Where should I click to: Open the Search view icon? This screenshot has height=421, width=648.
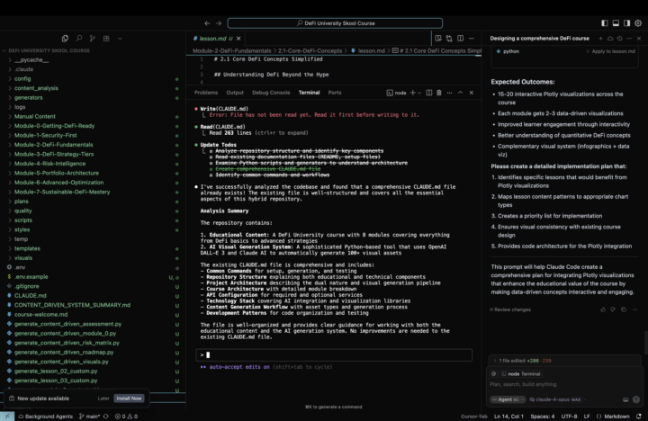[78, 39]
